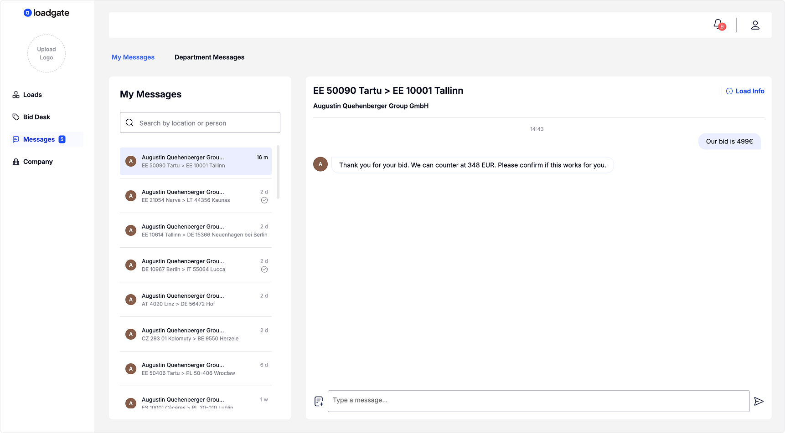Open the user profile icon

point(755,25)
